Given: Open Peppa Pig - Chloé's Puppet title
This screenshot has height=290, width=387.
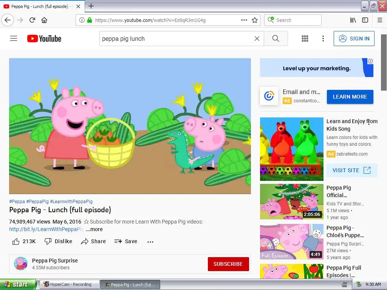Looking at the screenshot, I should tap(345, 231).
